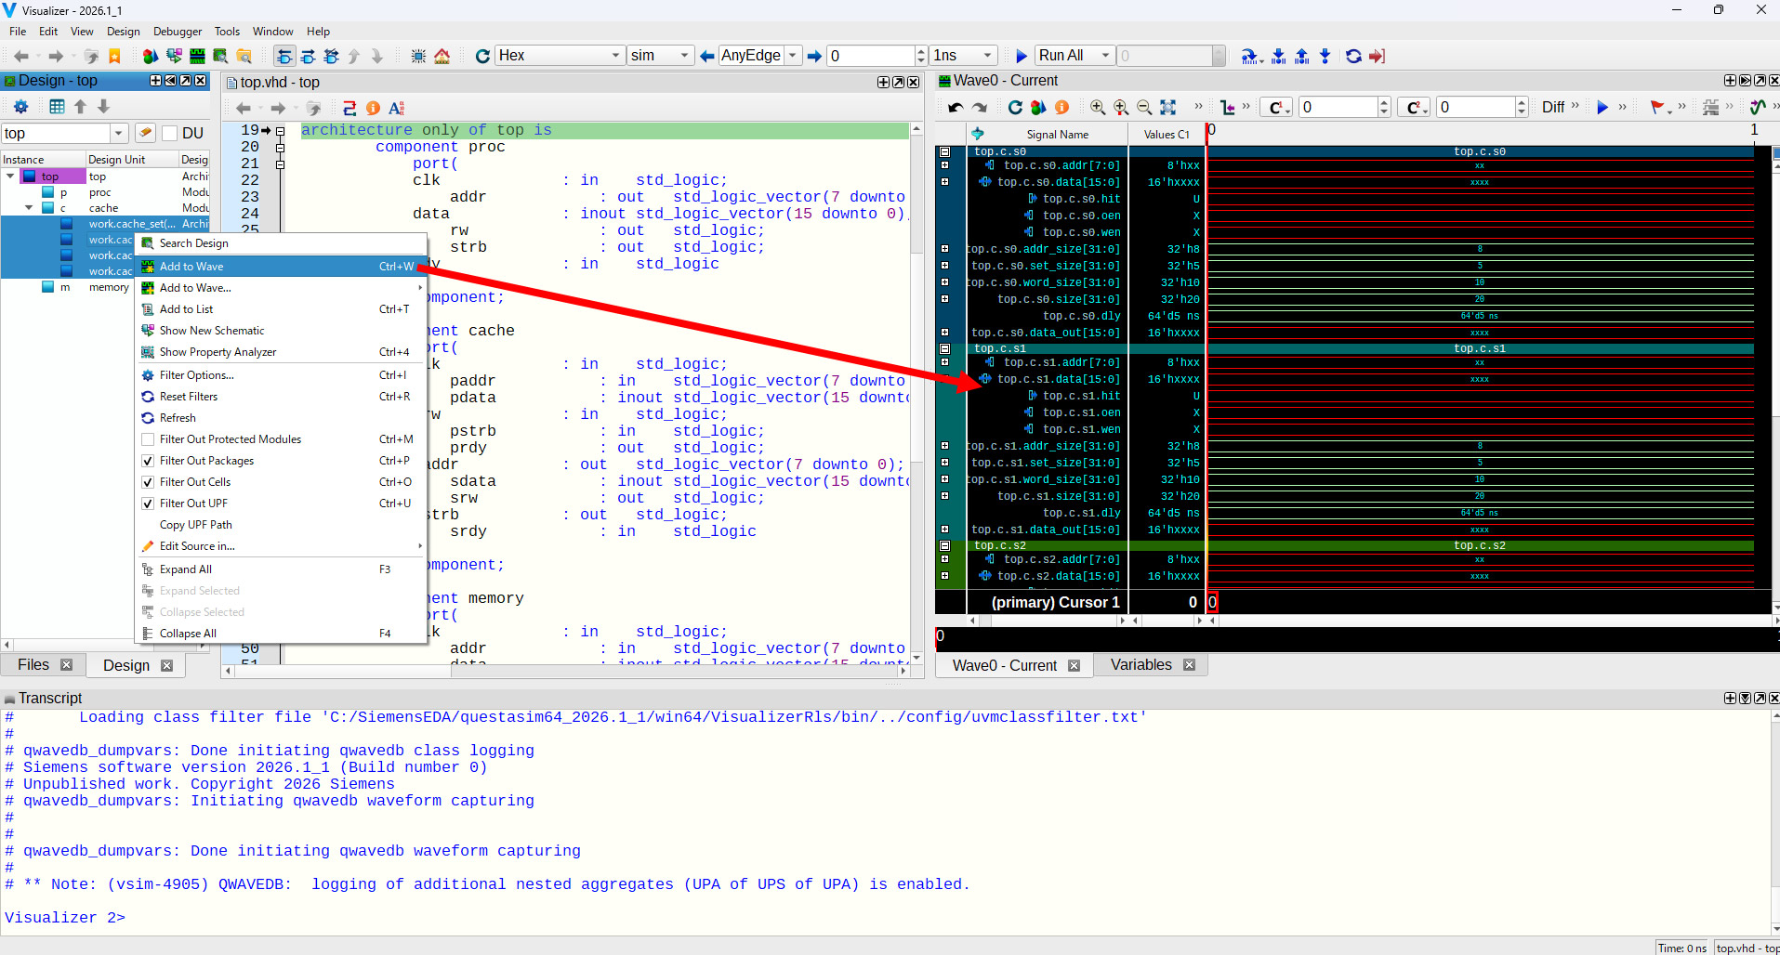The height and width of the screenshot is (955, 1780).
Task: Open the AnyEdge dropdown
Action: tap(793, 56)
